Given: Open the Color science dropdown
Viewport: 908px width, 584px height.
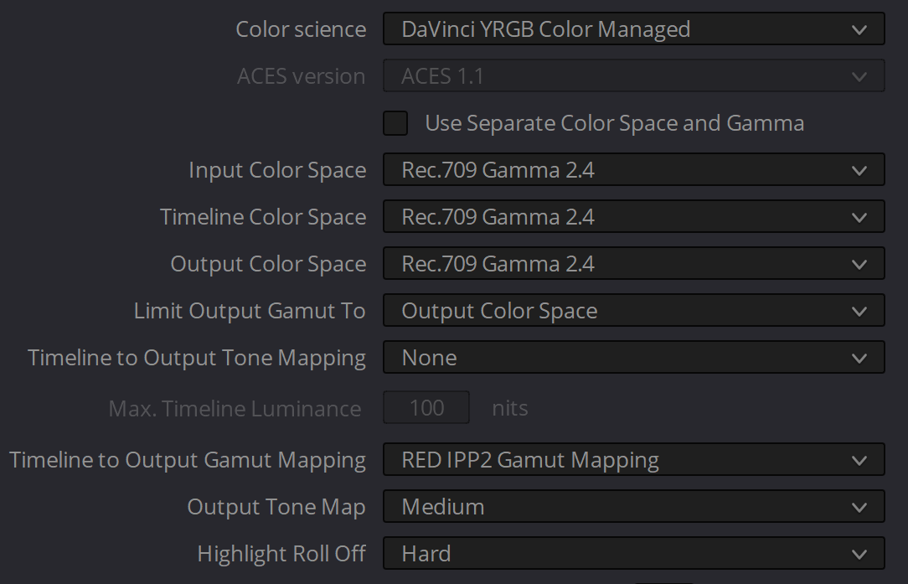Looking at the screenshot, I should pos(632,29).
